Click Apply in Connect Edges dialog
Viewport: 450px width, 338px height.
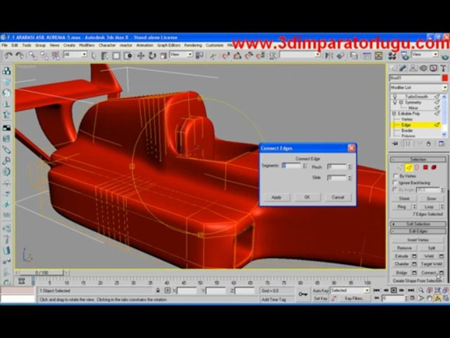pyautogui.click(x=277, y=197)
